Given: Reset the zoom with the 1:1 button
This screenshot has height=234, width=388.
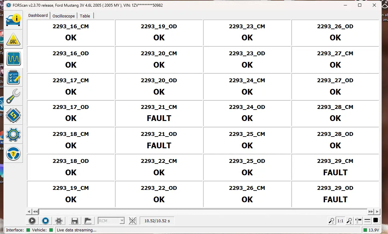Looking at the screenshot, I should (340, 221).
